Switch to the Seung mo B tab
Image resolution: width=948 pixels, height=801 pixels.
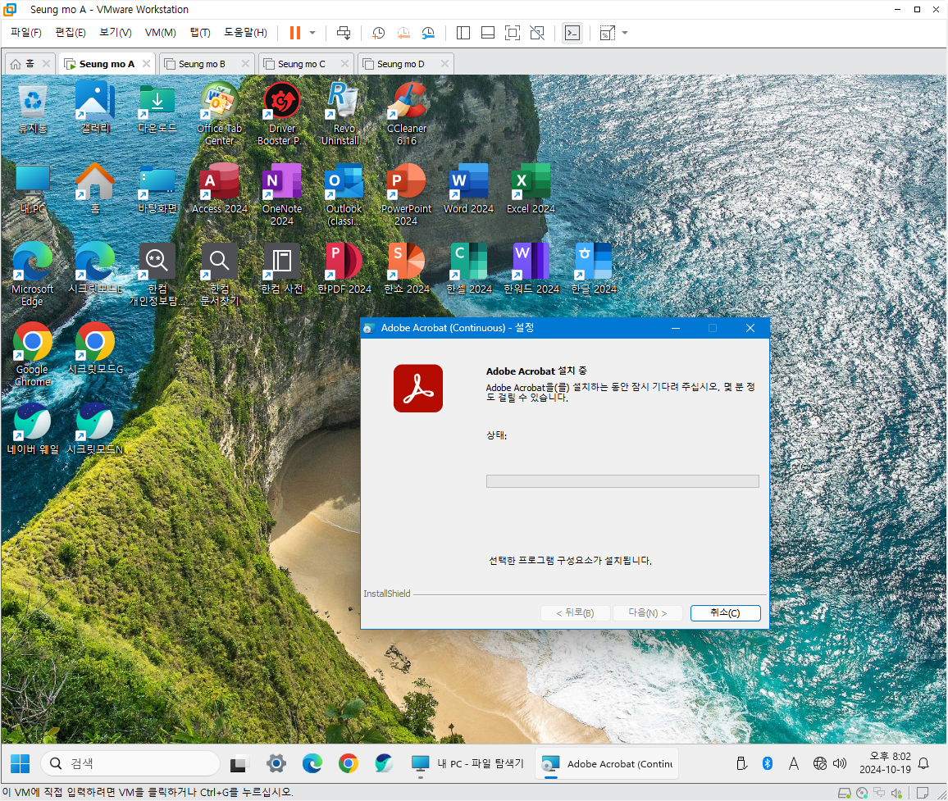point(202,64)
